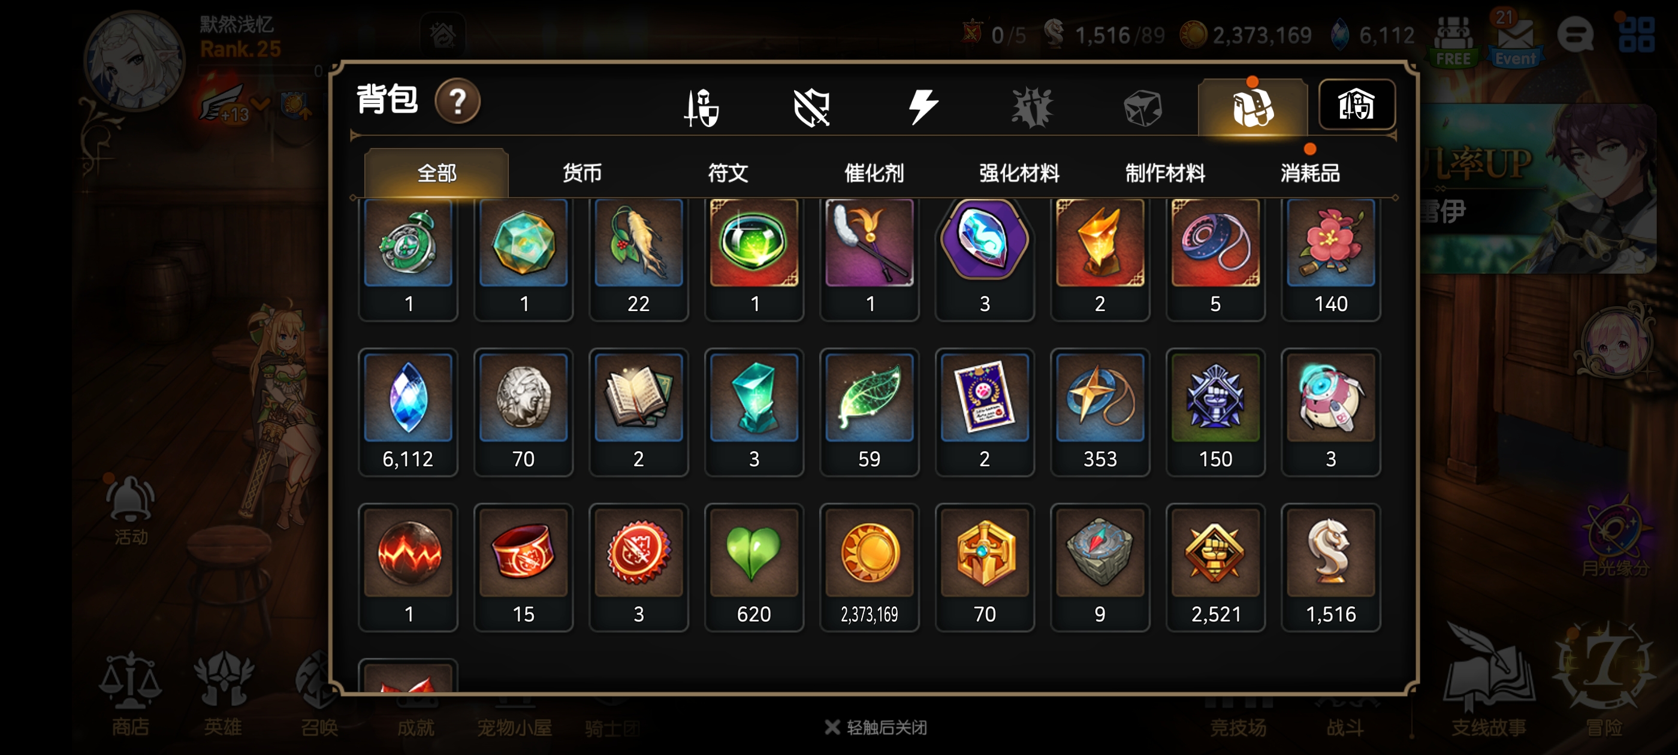Open the crossed-out shield category icon
1678x755 pixels.
[811, 107]
